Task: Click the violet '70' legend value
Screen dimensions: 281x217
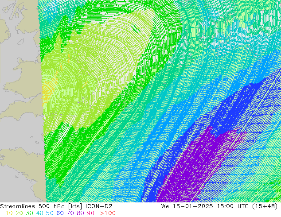Action: coord(70,213)
